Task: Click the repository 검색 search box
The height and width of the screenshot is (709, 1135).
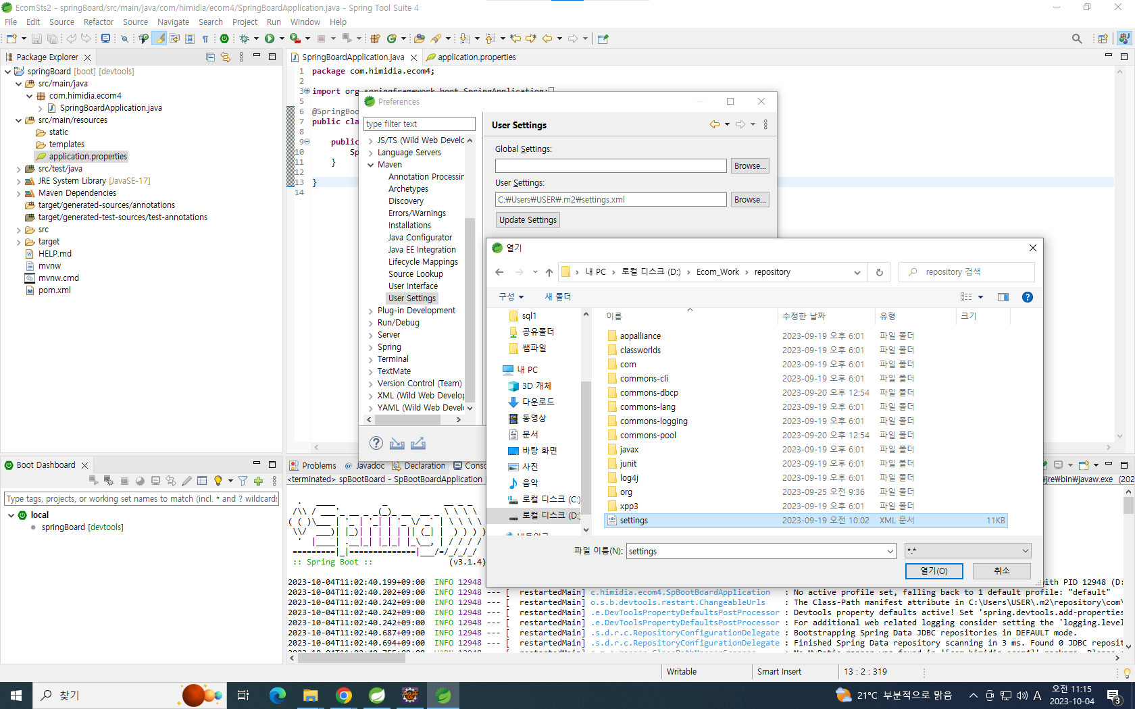Action: [967, 272]
